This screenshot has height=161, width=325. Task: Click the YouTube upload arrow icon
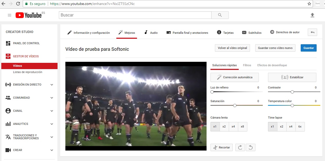point(312,15)
